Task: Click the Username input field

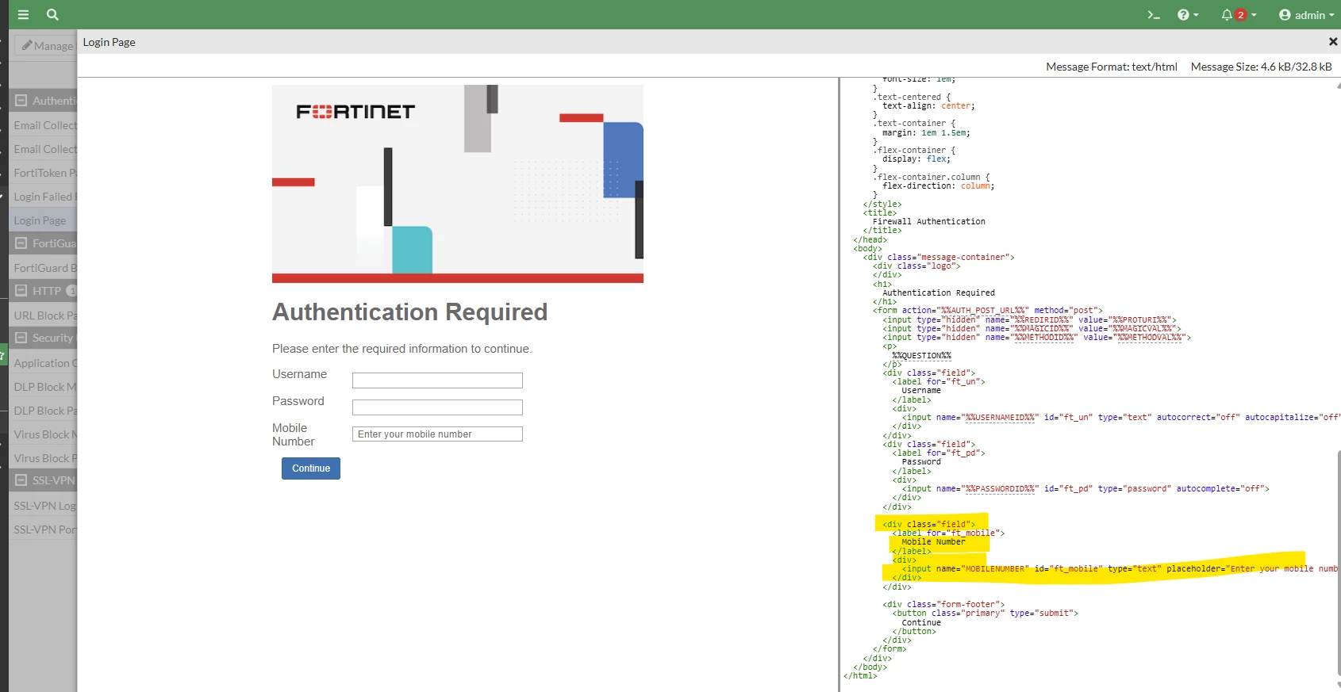Action: [437, 380]
